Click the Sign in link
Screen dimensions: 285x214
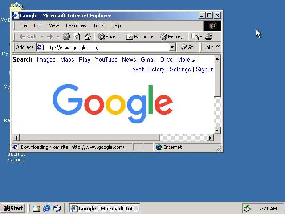point(205,70)
